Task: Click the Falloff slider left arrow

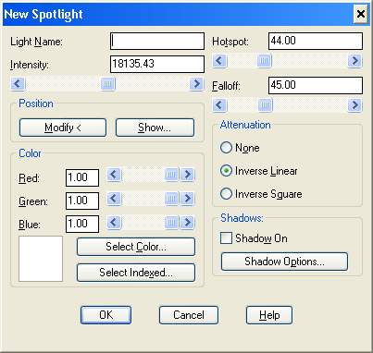Action: point(219,105)
